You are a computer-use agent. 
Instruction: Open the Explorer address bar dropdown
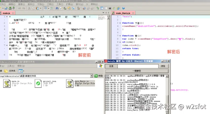(91, 76)
